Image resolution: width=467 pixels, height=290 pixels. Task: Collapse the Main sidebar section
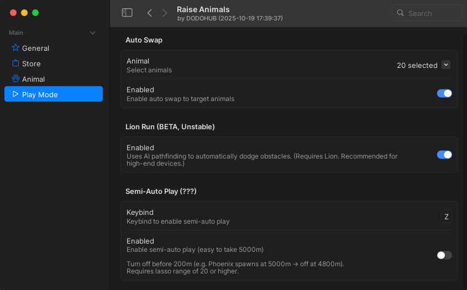pos(93,33)
